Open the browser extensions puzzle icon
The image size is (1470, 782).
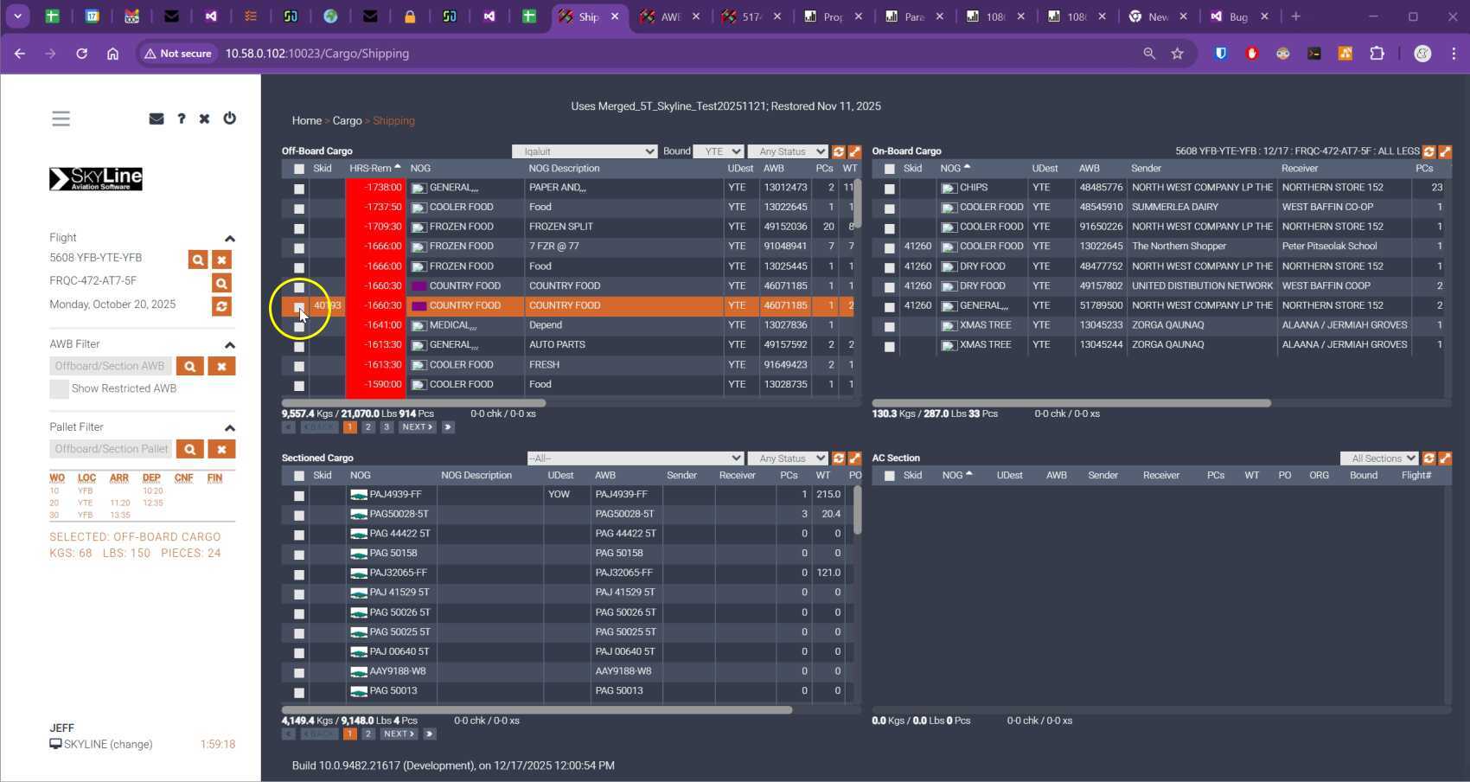click(x=1377, y=54)
